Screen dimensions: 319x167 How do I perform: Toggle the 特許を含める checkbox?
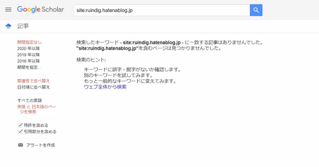click(20, 125)
